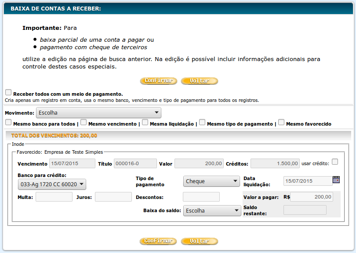Tick the 'Mesma liquidação' checkbox
This screenshot has height=253, width=356.
pos(145,123)
